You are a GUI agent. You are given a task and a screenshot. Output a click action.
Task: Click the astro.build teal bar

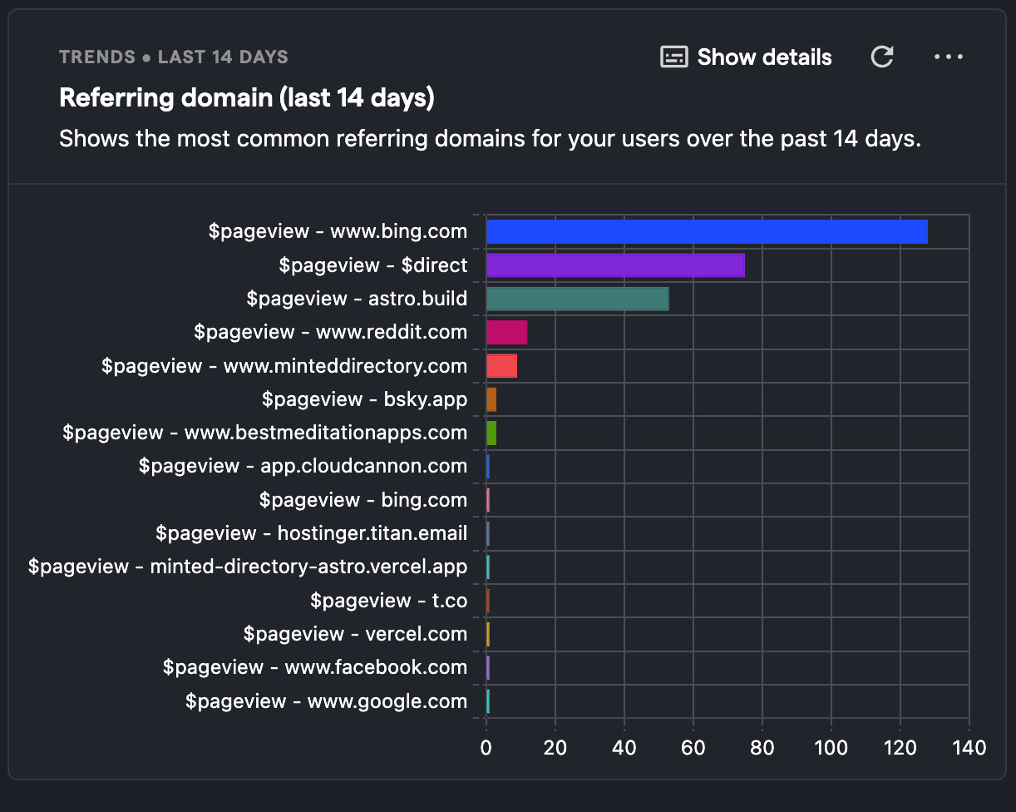click(x=578, y=299)
